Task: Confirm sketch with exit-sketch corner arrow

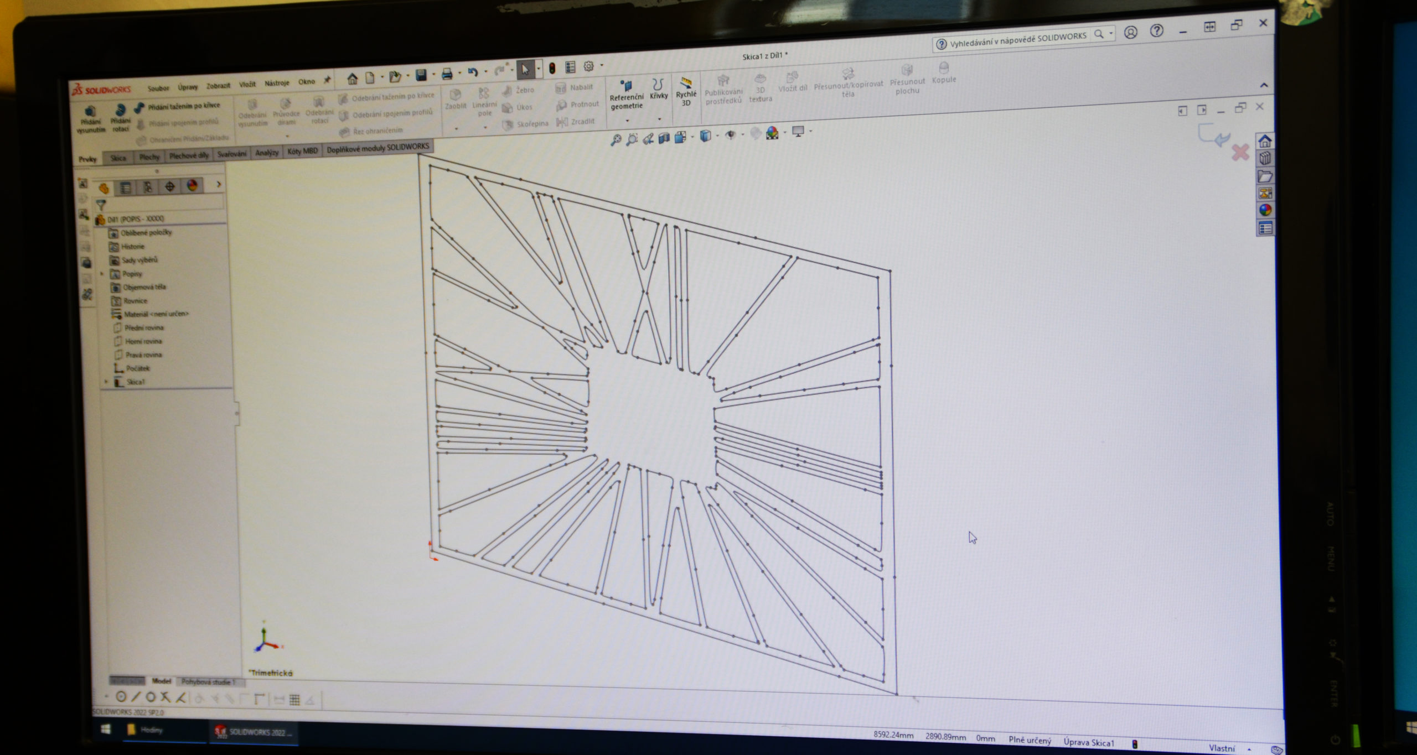Action: tap(1214, 135)
